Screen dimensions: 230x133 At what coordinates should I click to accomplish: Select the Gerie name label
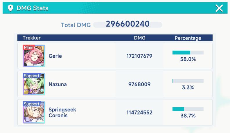(x=55, y=56)
